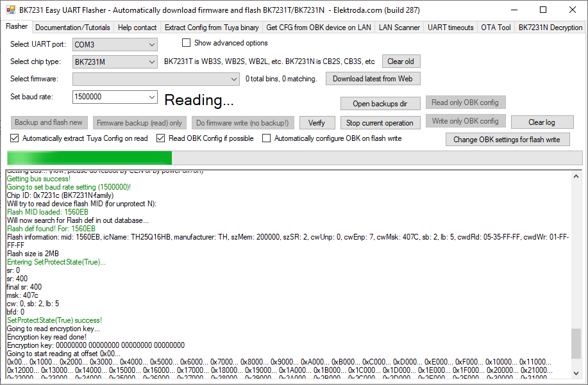Switch to the Documentation/Tutorials tab
This screenshot has height=385, width=588.
tap(72, 28)
